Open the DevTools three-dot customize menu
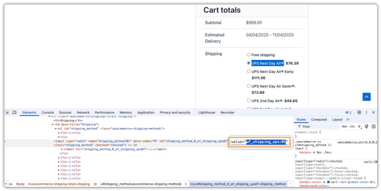The height and width of the screenshot is (191, 381). [366, 112]
